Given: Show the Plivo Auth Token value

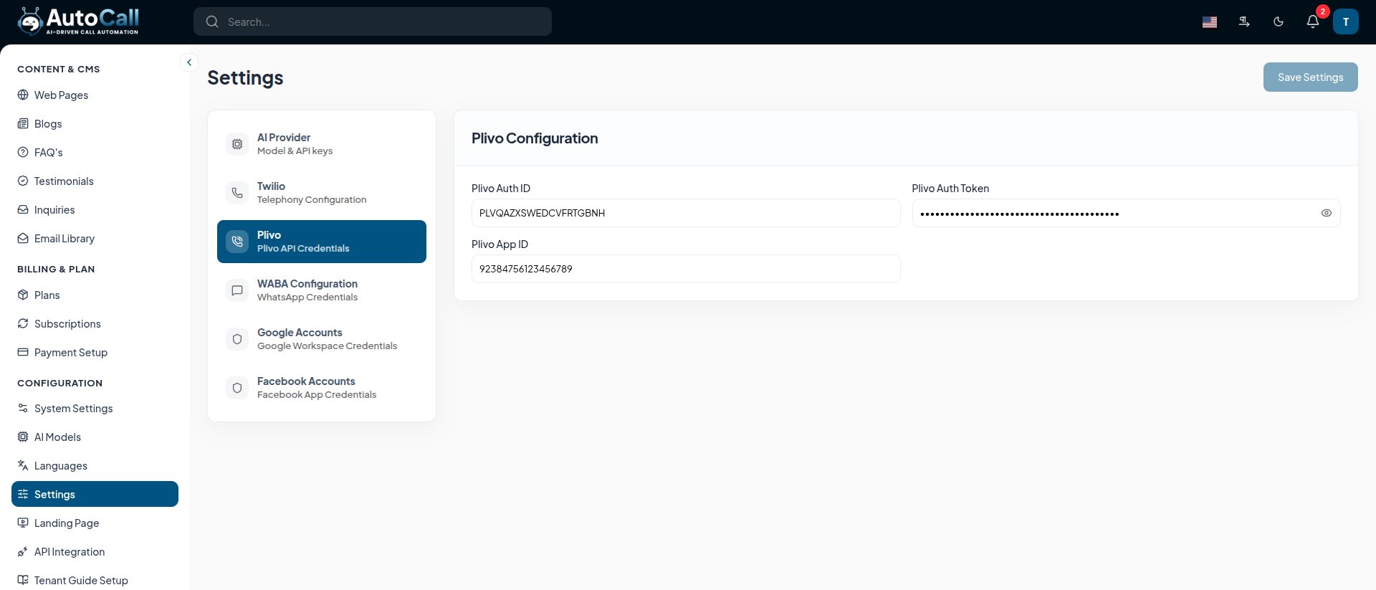Looking at the screenshot, I should (x=1327, y=213).
